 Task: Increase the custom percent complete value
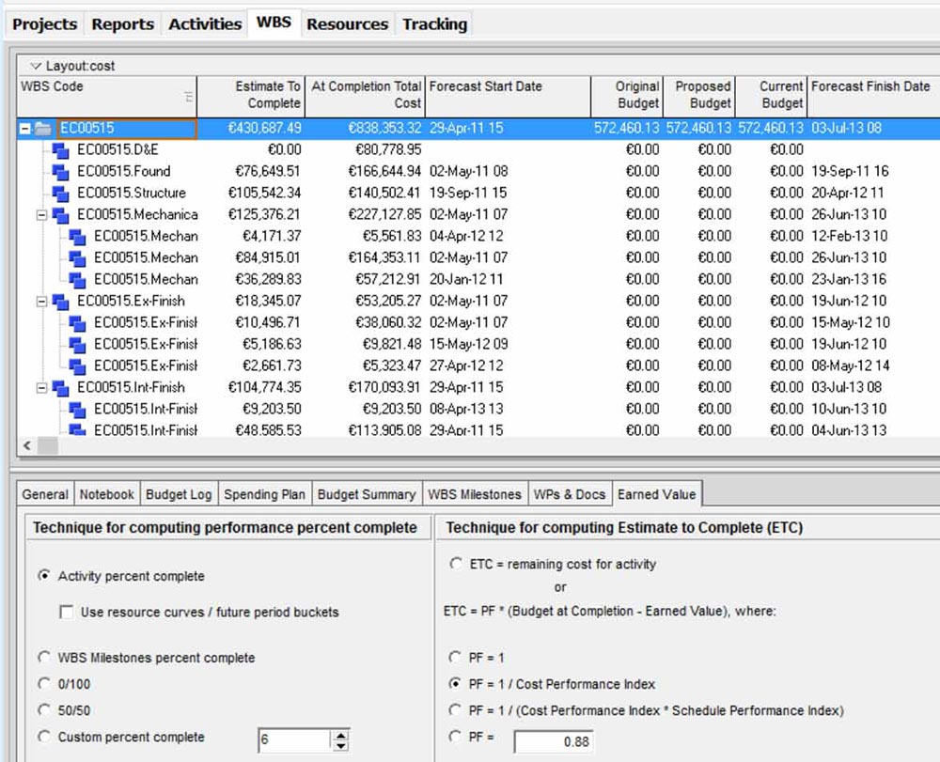[x=340, y=735]
